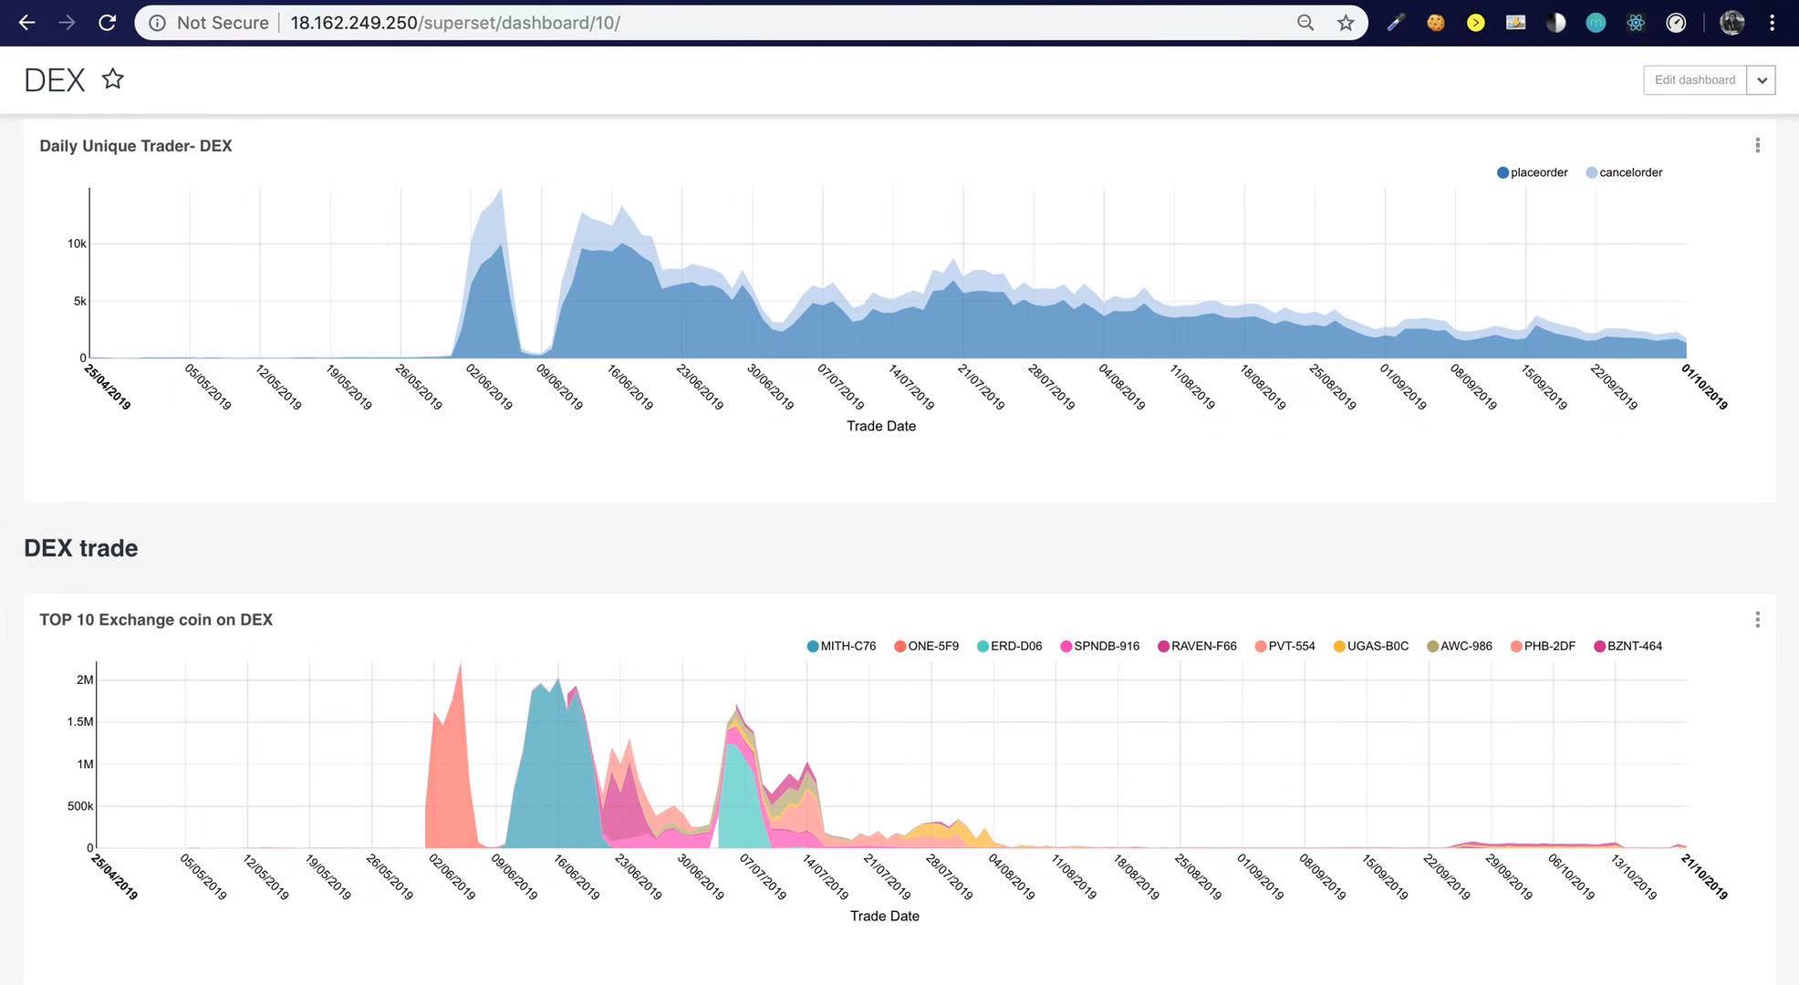Open the picture extension icon

pos(1516,23)
